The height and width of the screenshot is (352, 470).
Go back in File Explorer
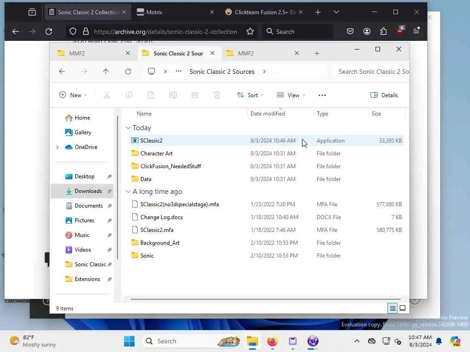[x=62, y=71]
